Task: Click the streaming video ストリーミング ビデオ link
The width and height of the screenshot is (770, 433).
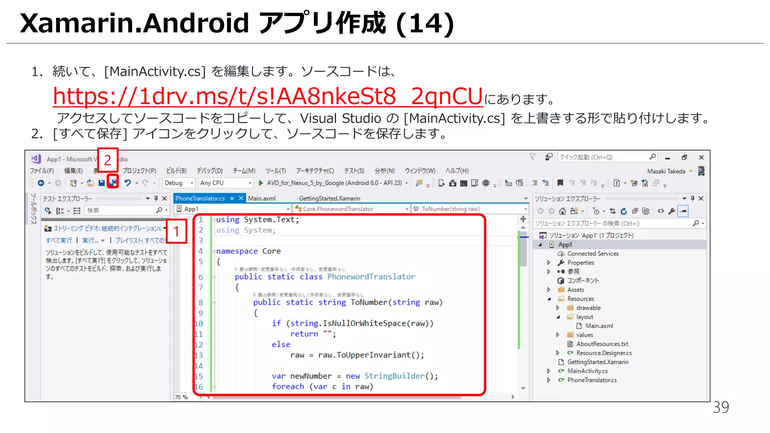Action: (x=107, y=228)
